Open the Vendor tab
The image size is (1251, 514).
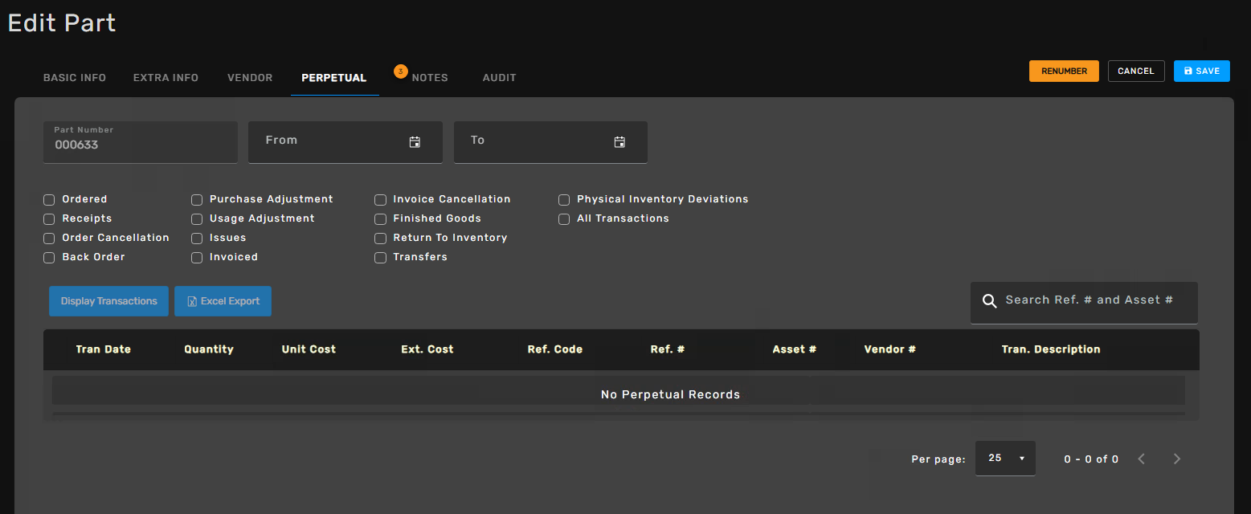250,78
